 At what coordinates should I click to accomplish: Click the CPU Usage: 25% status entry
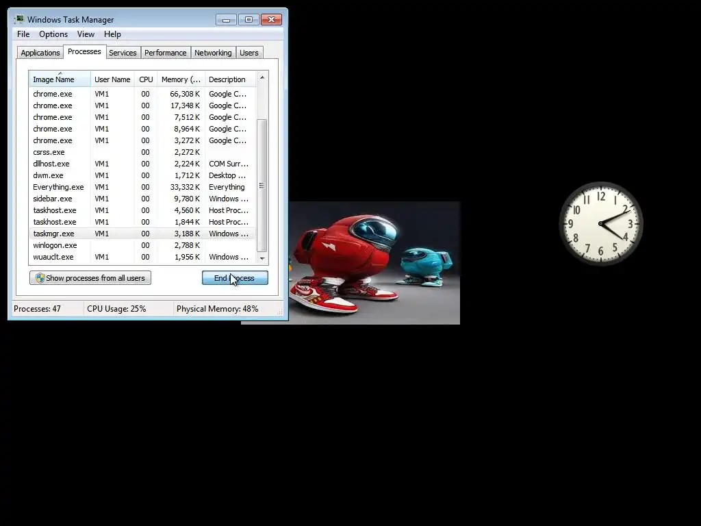pyautogui.click(x=116, y=309)
